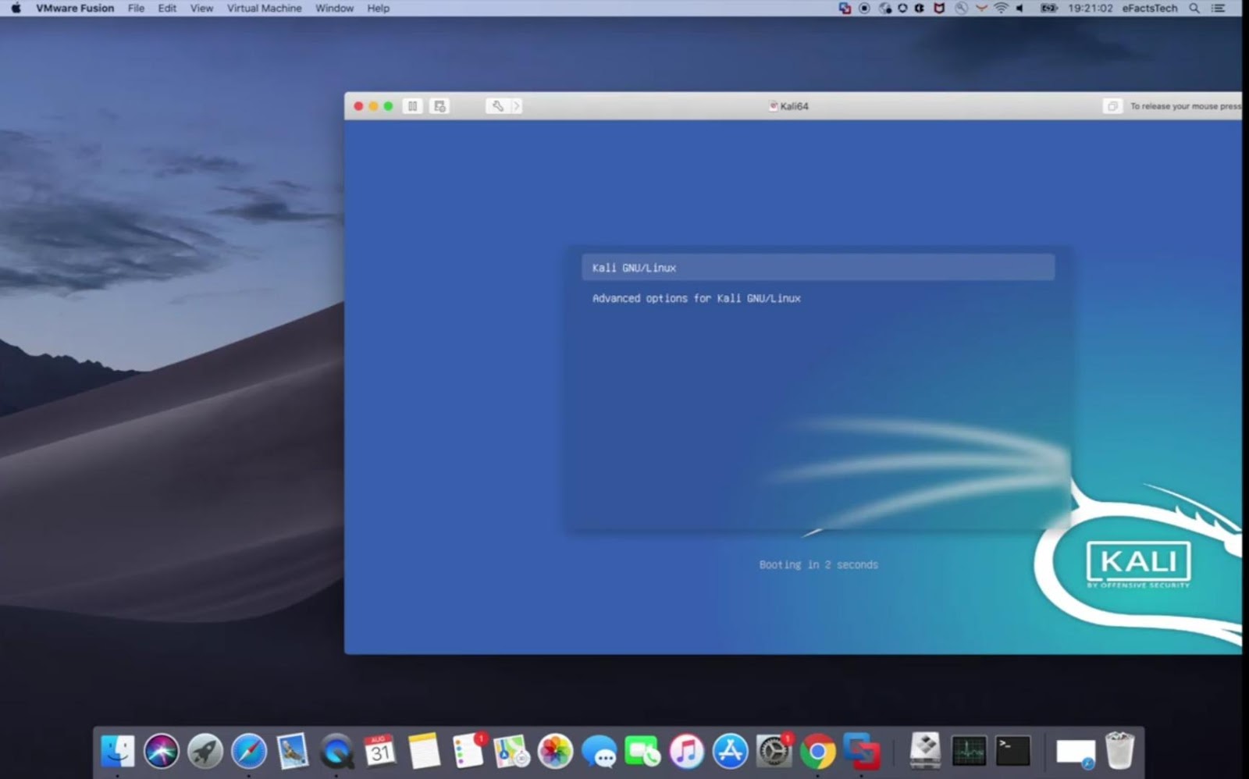The height and width of the screenshot is (779, 1249).
Task: Open FaceTime from the Dock
Action: click(642, 751)
